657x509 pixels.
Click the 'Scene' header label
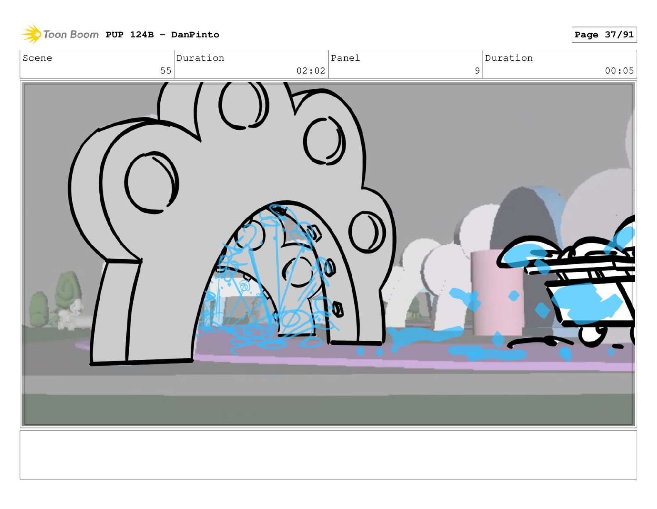(37, 58)
